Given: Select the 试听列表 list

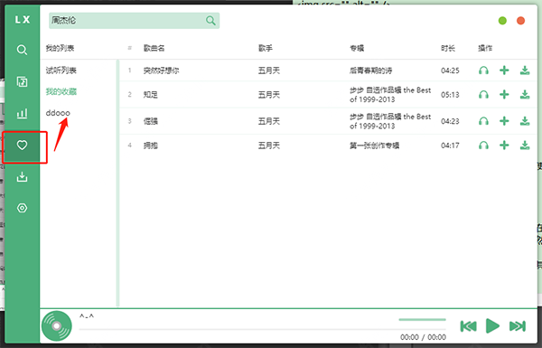Looking at the screenshot, I should 61,71.
